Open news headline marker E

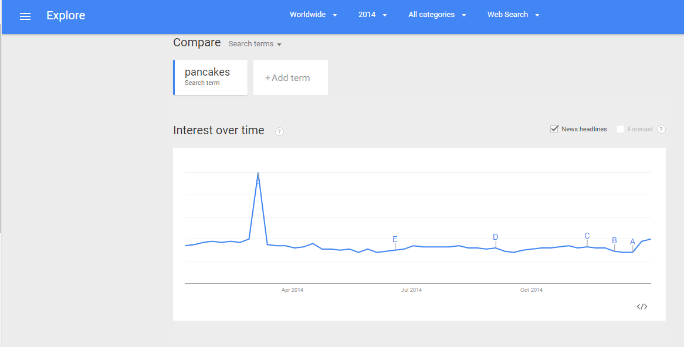395,239
